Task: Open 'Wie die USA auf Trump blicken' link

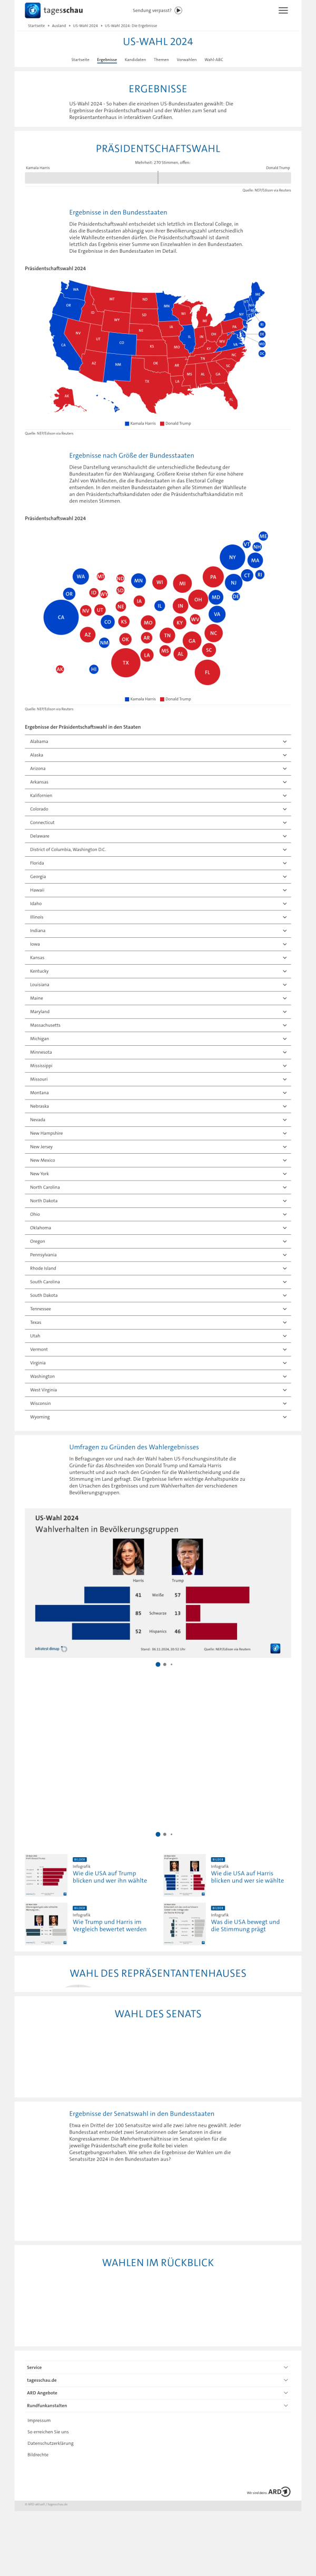Action: pos(109,1876)
